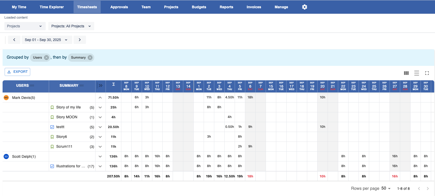Image resolution: width=435 pixels, height=196 pixels.
Task: Change Rows per page from 50
Action: coord(386,188)
